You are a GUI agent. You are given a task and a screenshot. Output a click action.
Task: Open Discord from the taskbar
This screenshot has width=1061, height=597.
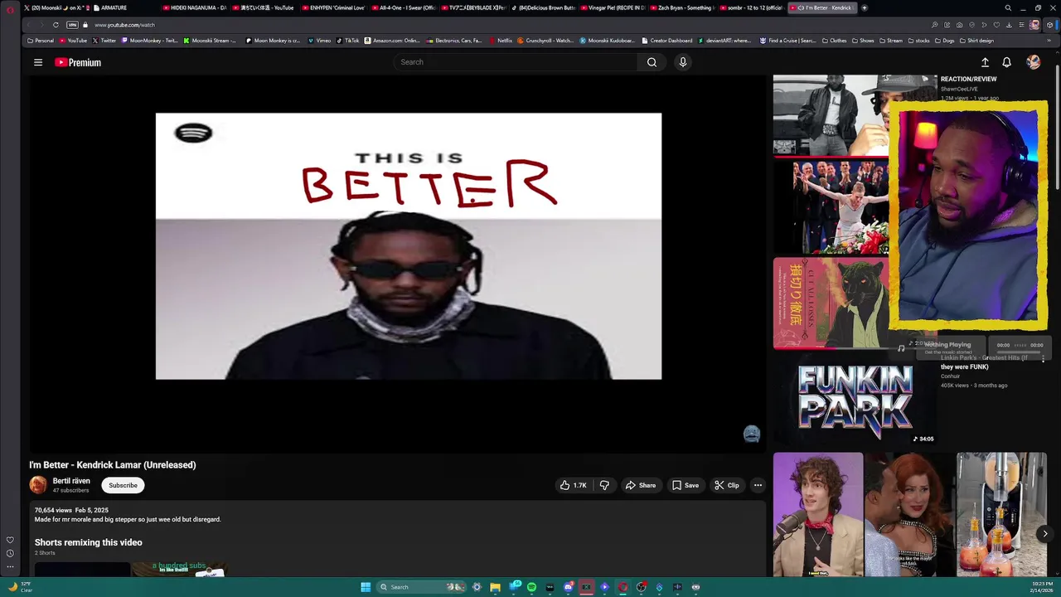pos(568,587)
